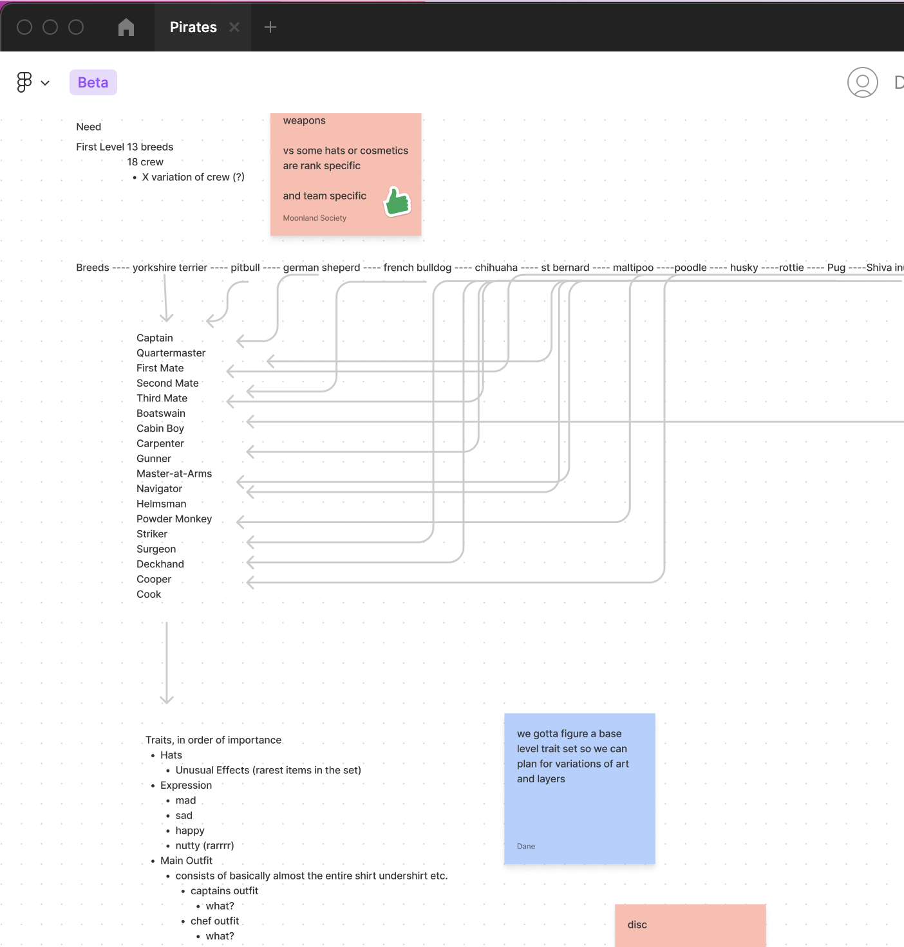Open the Figma logo main menu

pyautogui.click(x=24, y=82)
